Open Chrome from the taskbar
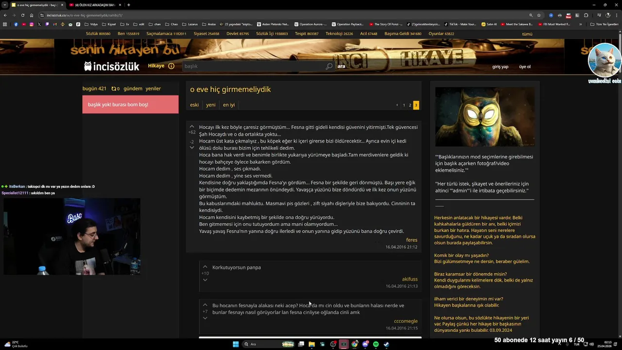The image size is (622, 350). [354, 344]
